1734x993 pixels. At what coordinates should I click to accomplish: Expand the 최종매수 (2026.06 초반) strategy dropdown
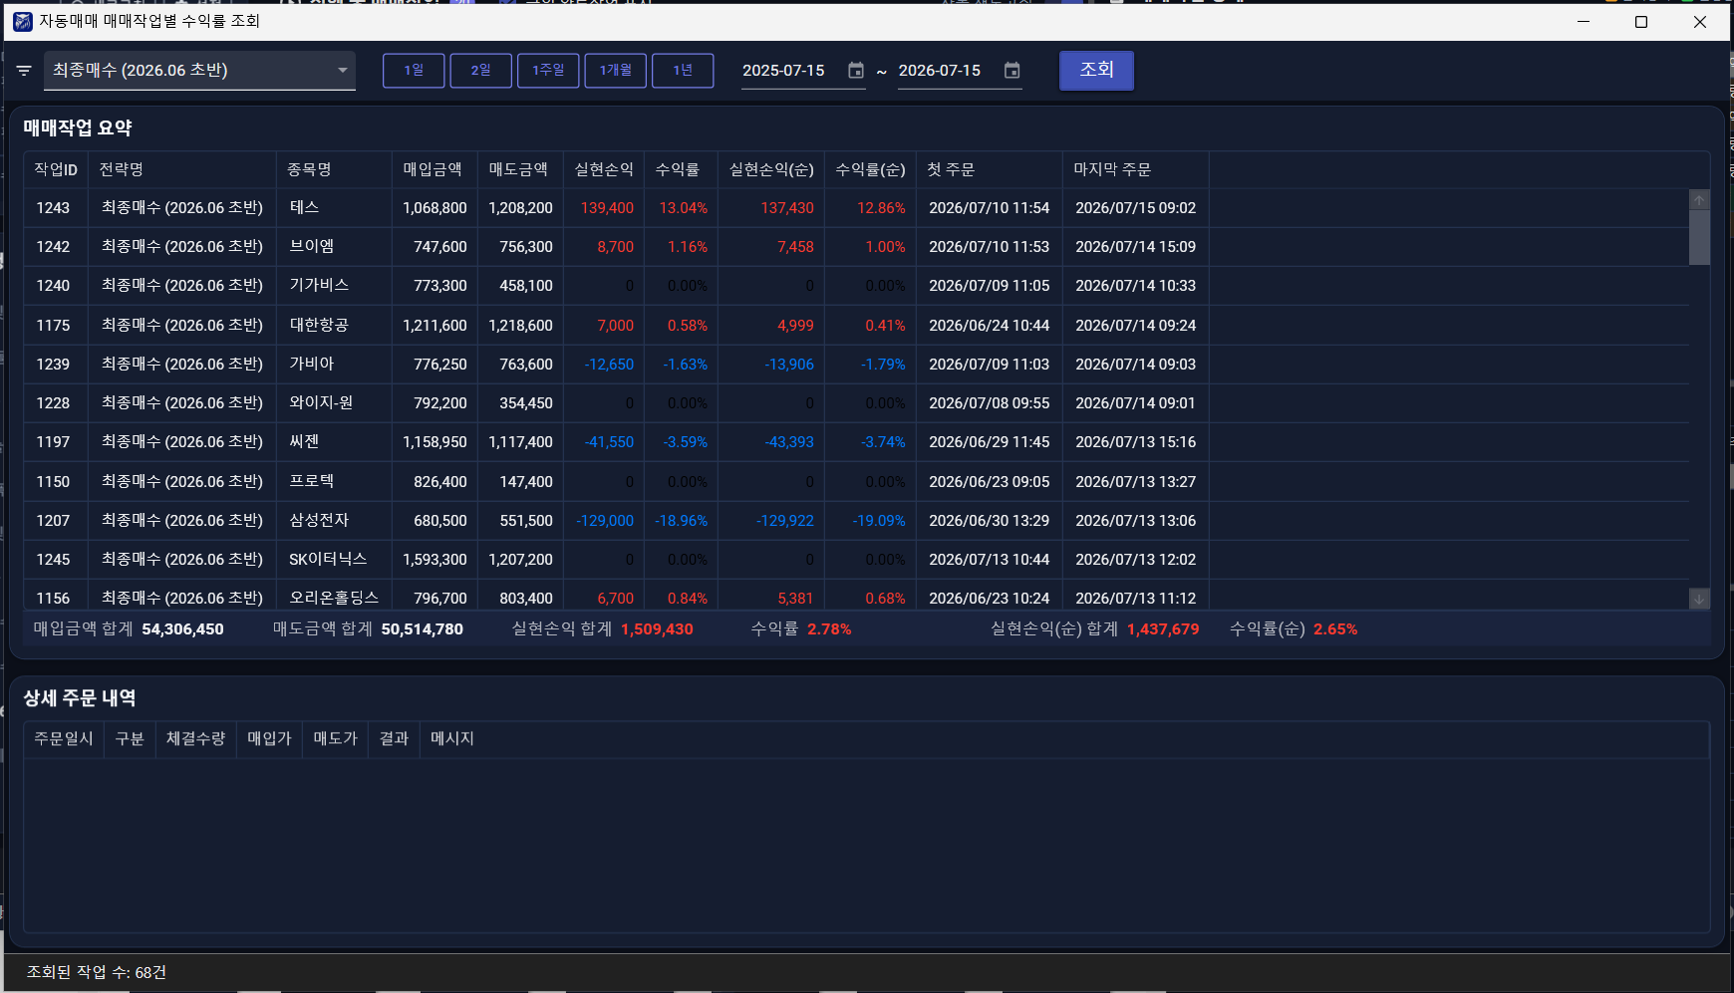(199, 71)
